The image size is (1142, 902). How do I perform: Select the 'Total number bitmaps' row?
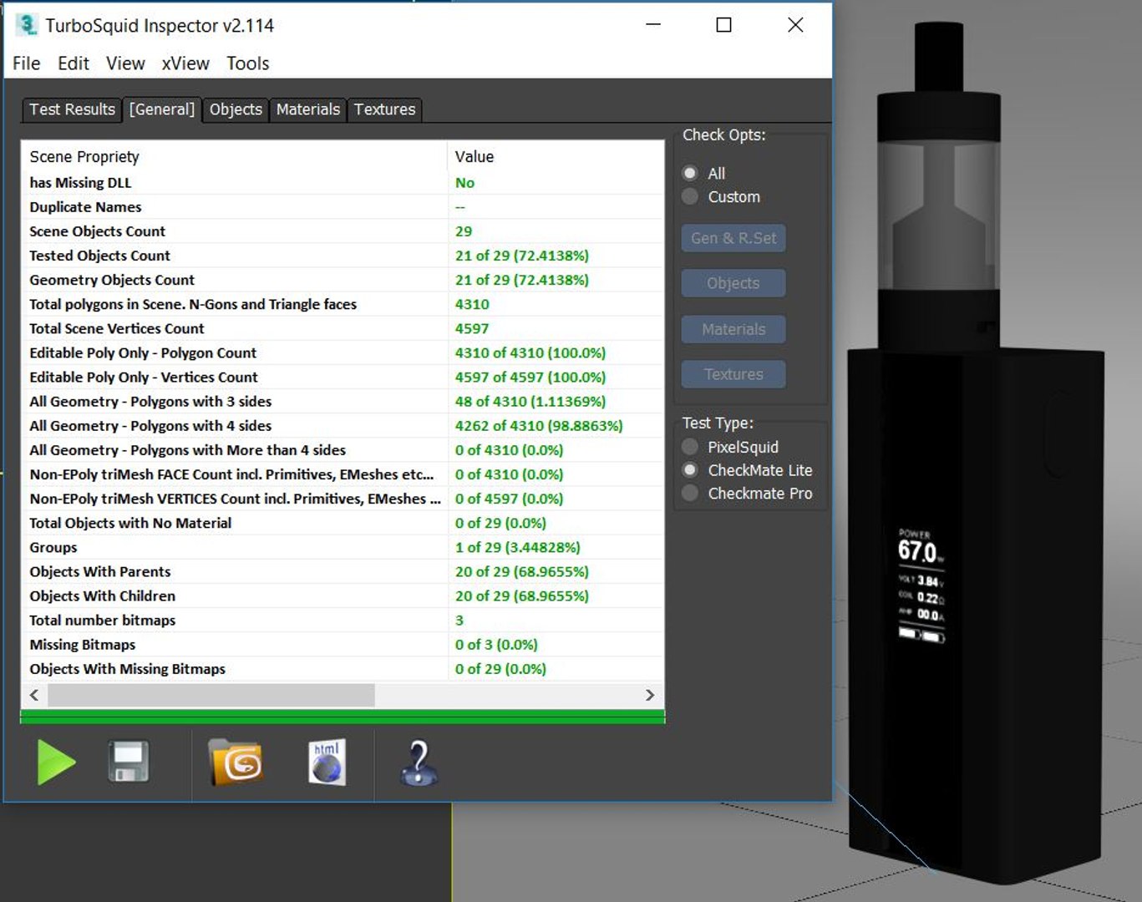coord(343,620)
